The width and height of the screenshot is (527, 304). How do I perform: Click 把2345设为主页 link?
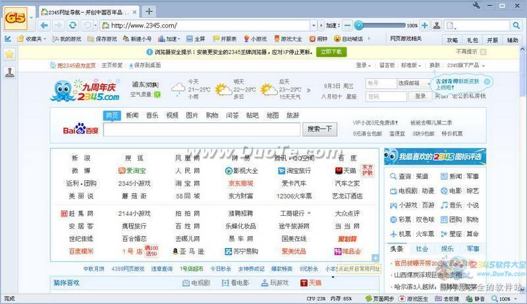coord(73,65)
